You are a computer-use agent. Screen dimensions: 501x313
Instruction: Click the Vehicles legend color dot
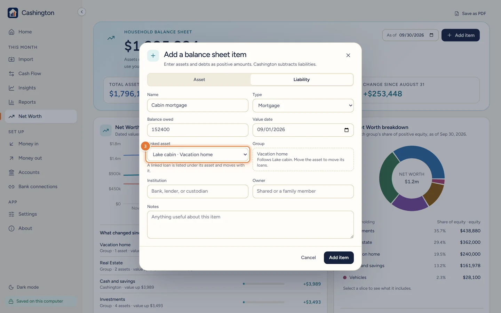345,278
